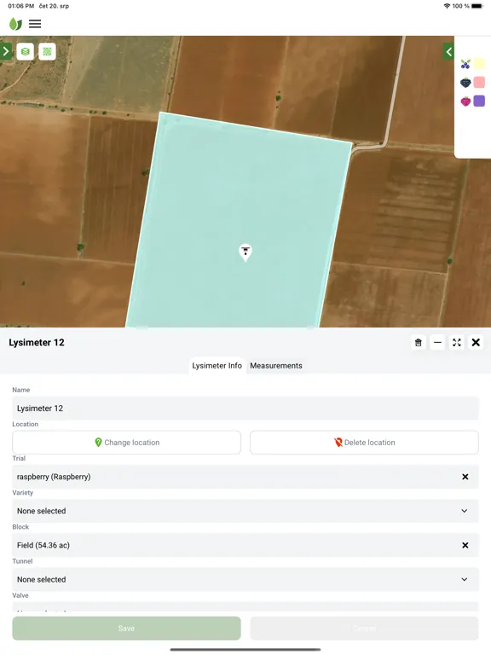
Task: Open the map layers button
Action: coord(26,52)
